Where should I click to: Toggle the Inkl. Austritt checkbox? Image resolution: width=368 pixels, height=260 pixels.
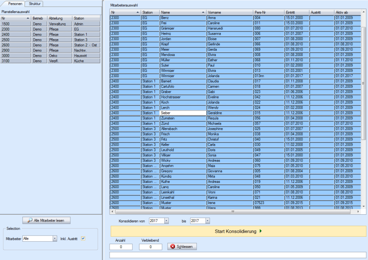(x=83, y=238)
